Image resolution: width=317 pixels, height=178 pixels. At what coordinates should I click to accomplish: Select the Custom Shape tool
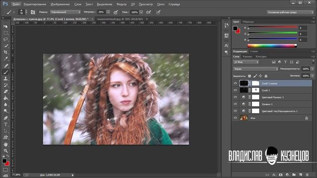tap(5, 137)
